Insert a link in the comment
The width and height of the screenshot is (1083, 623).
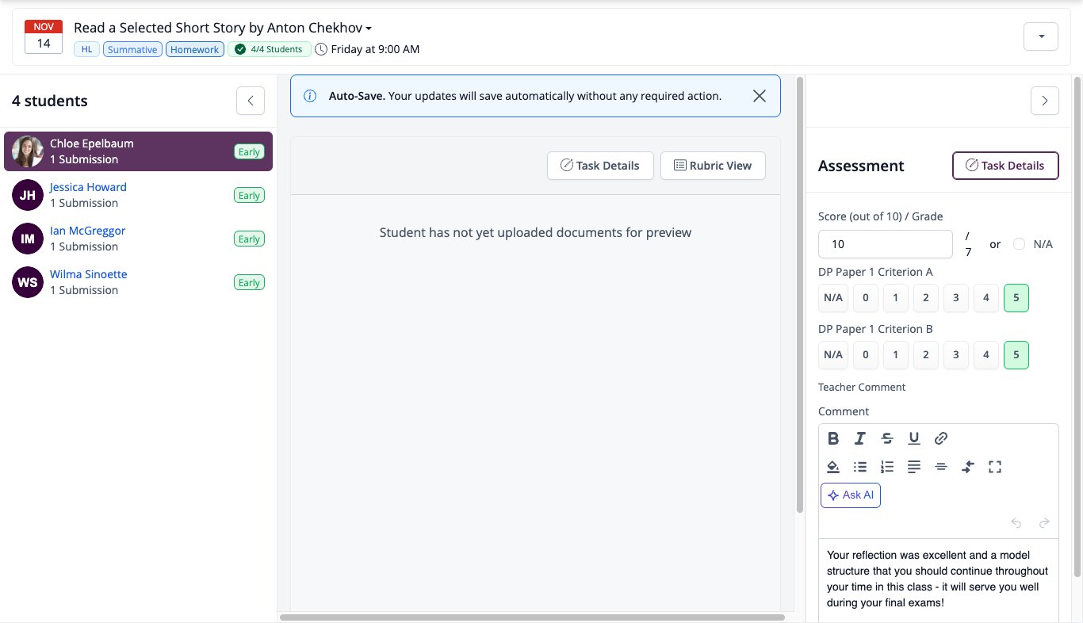[941, 438]
